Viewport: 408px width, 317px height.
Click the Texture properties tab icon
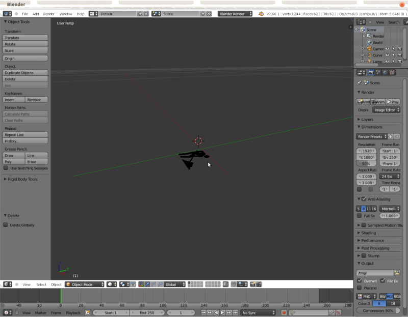tap(392, 73)
